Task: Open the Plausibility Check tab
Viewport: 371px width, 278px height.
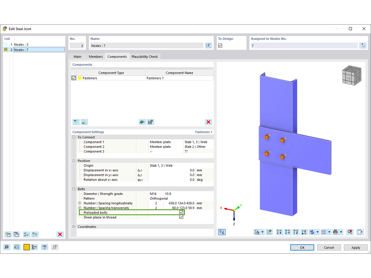Action: click(x=144, y=57)
